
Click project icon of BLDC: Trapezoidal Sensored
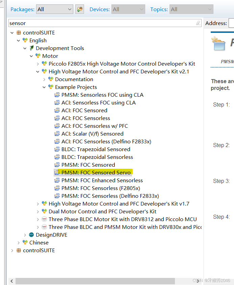[x=57, y=149]
